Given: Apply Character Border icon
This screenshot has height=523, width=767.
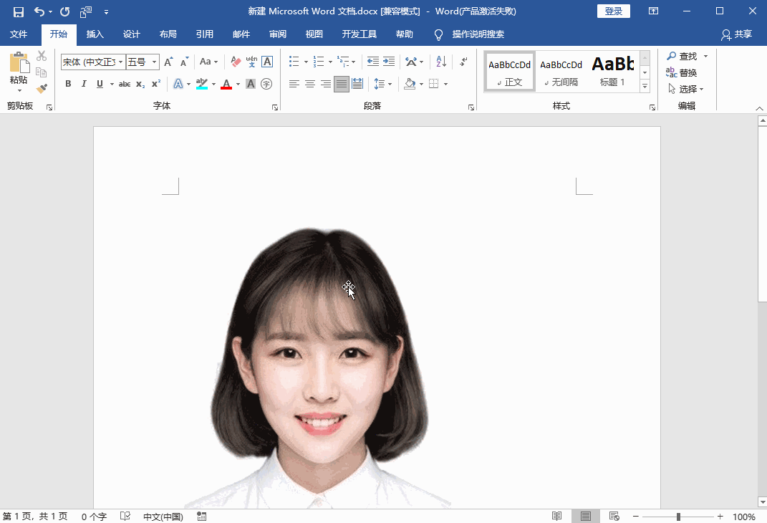Looking at the screenshot, I should click(x=267, y=62).
